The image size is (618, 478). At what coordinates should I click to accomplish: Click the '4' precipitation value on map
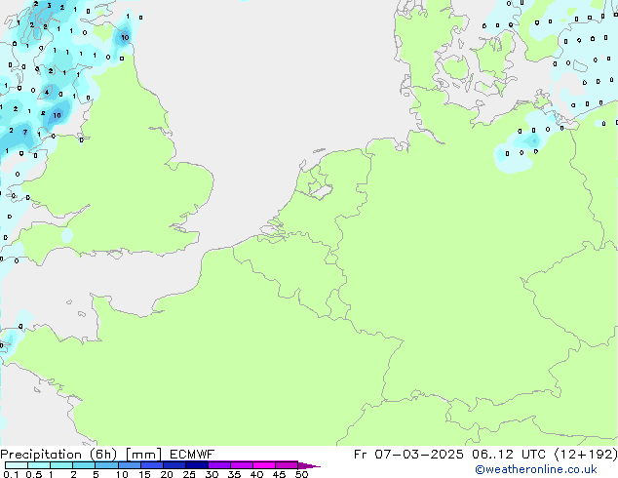click(47, 93)
